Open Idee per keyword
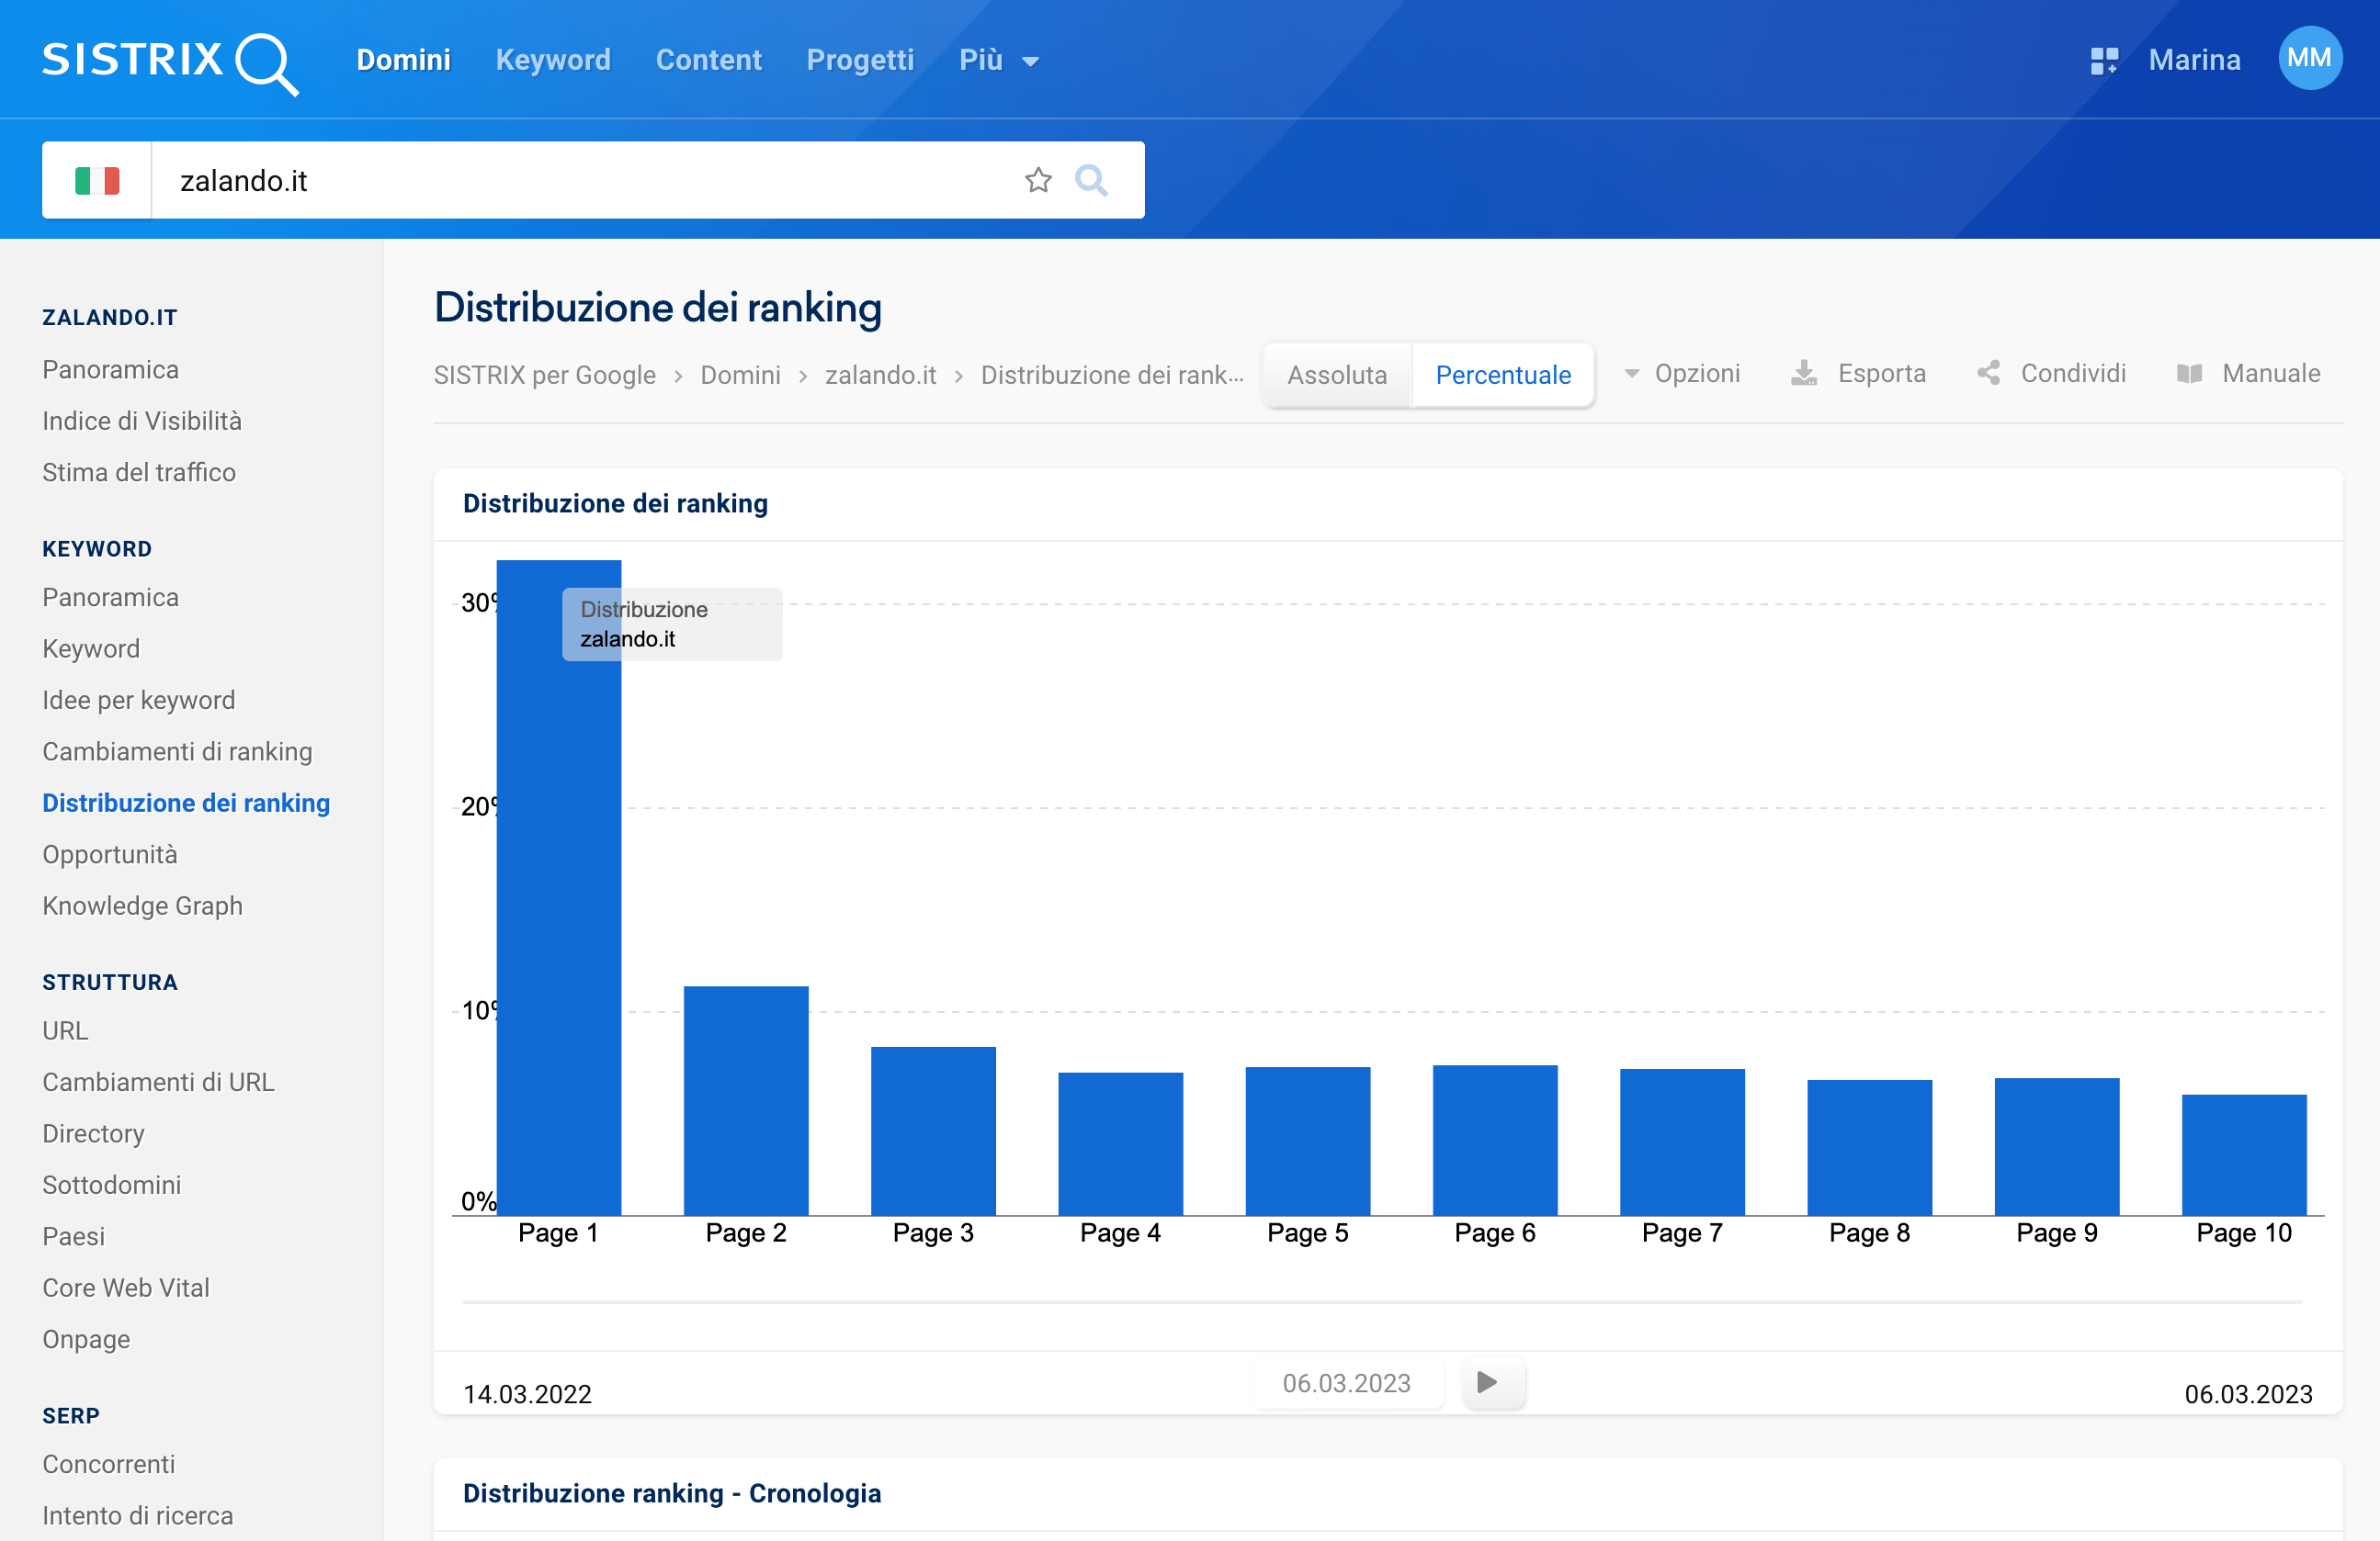This screenshot has width=2380, height=1541. (x=139, y=701)
